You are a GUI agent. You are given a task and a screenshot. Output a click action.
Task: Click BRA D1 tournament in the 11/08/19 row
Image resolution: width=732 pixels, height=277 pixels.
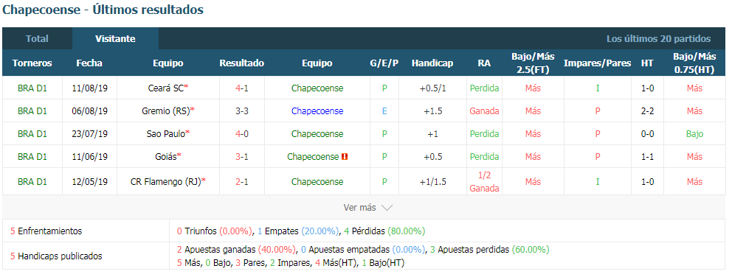pos(32,88)
